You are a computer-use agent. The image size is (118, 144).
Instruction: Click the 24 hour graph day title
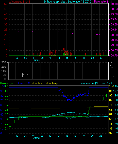[67, 2]
